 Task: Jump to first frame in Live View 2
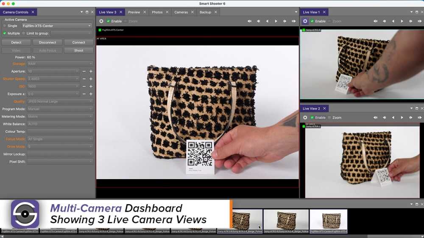pyautogui.click(x=375, y=117)
